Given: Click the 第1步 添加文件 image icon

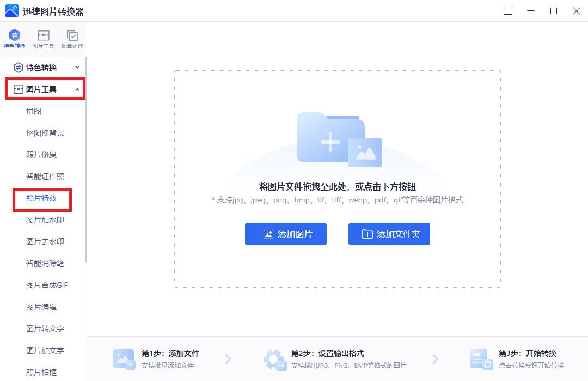Looking at the screenshot, I should coord(124,359).
